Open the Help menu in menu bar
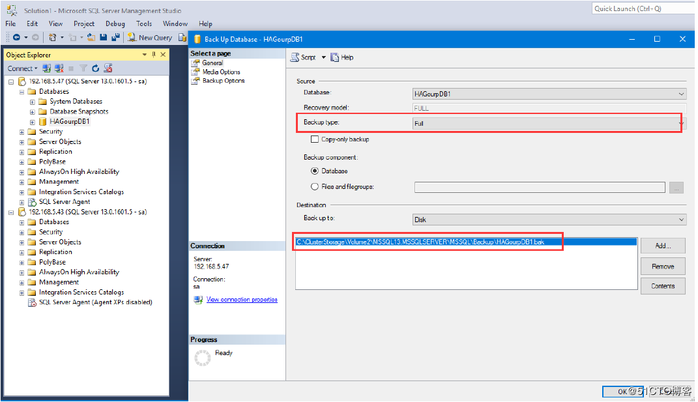This screenshot has height=402, width=698. [x=205, y=23]
